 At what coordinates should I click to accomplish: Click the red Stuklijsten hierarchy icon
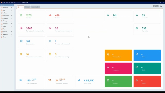[x=50, y=15]
